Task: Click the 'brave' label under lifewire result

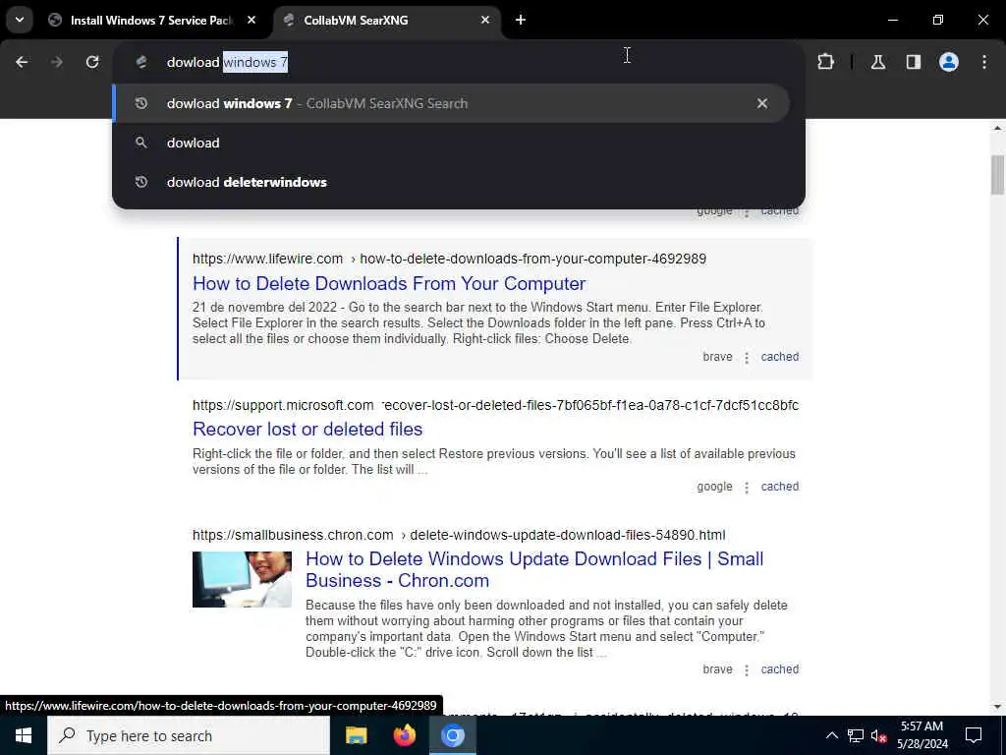Action: pyautogui.click(x=717, y=357)
